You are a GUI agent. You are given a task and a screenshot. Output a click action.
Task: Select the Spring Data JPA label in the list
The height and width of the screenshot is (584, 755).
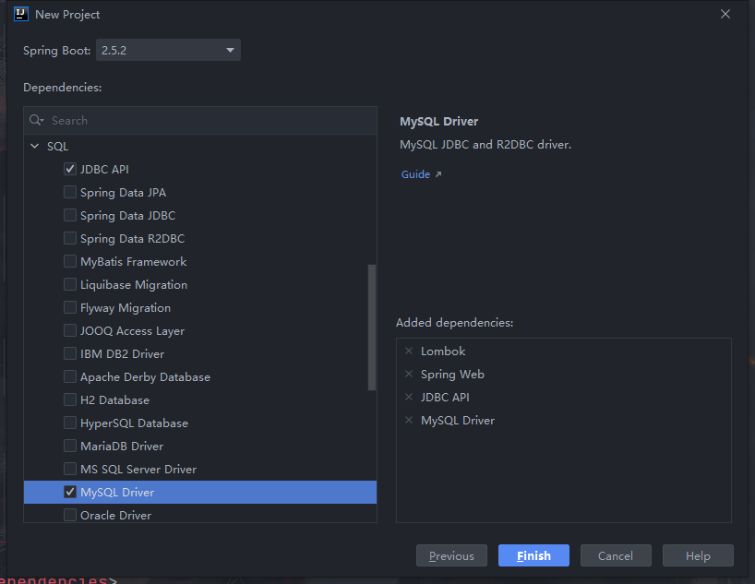123,193
